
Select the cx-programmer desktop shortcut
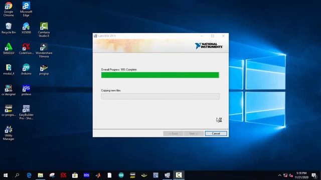tap(9, 110)
